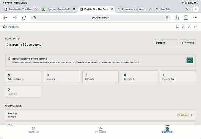Click the Poddle AI logo

(x=11, y=27)
